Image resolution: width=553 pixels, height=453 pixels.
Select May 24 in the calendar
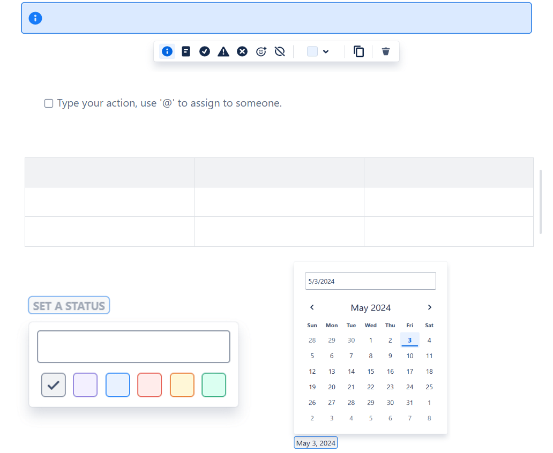(x=409, y=387)
